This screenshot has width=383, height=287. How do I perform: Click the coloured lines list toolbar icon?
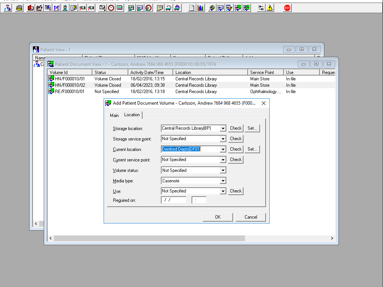click(120, 8)
